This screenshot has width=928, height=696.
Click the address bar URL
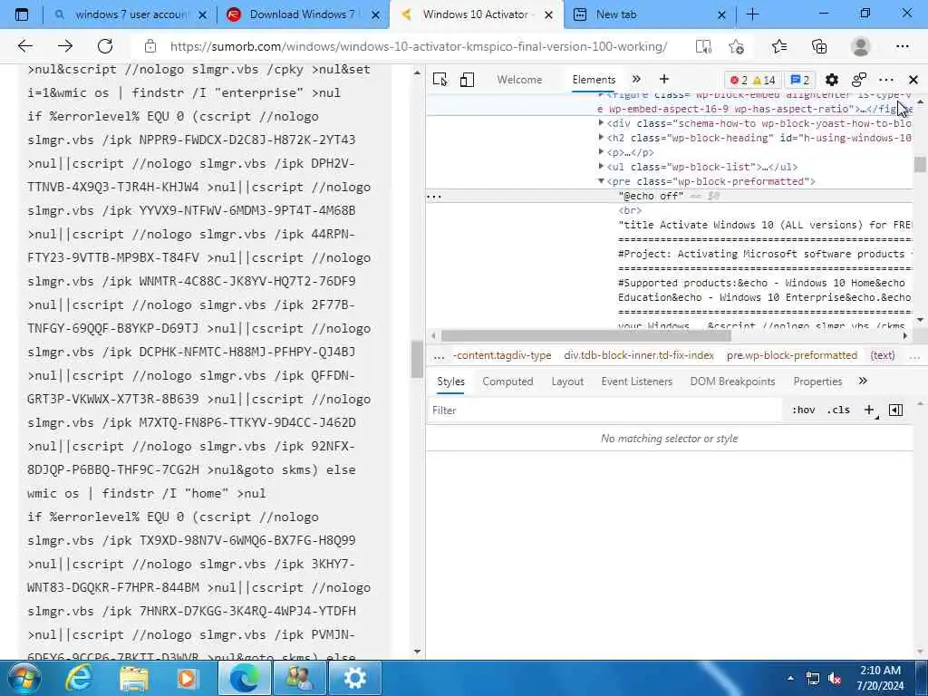(x=419, y=46)
